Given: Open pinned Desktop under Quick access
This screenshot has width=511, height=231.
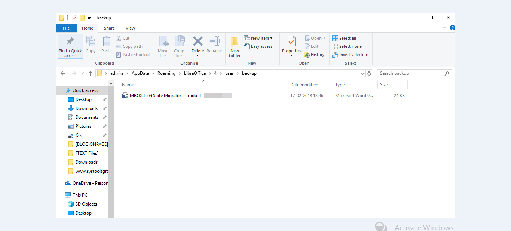Looking at the screenshot, I should (x=83, y=99).
